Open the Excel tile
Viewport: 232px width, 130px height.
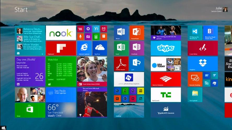(121, 48)
